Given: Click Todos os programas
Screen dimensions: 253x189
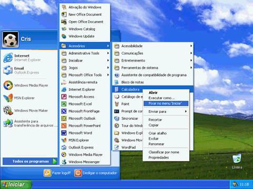Looking at the screenshot, I should click(30, 161).
